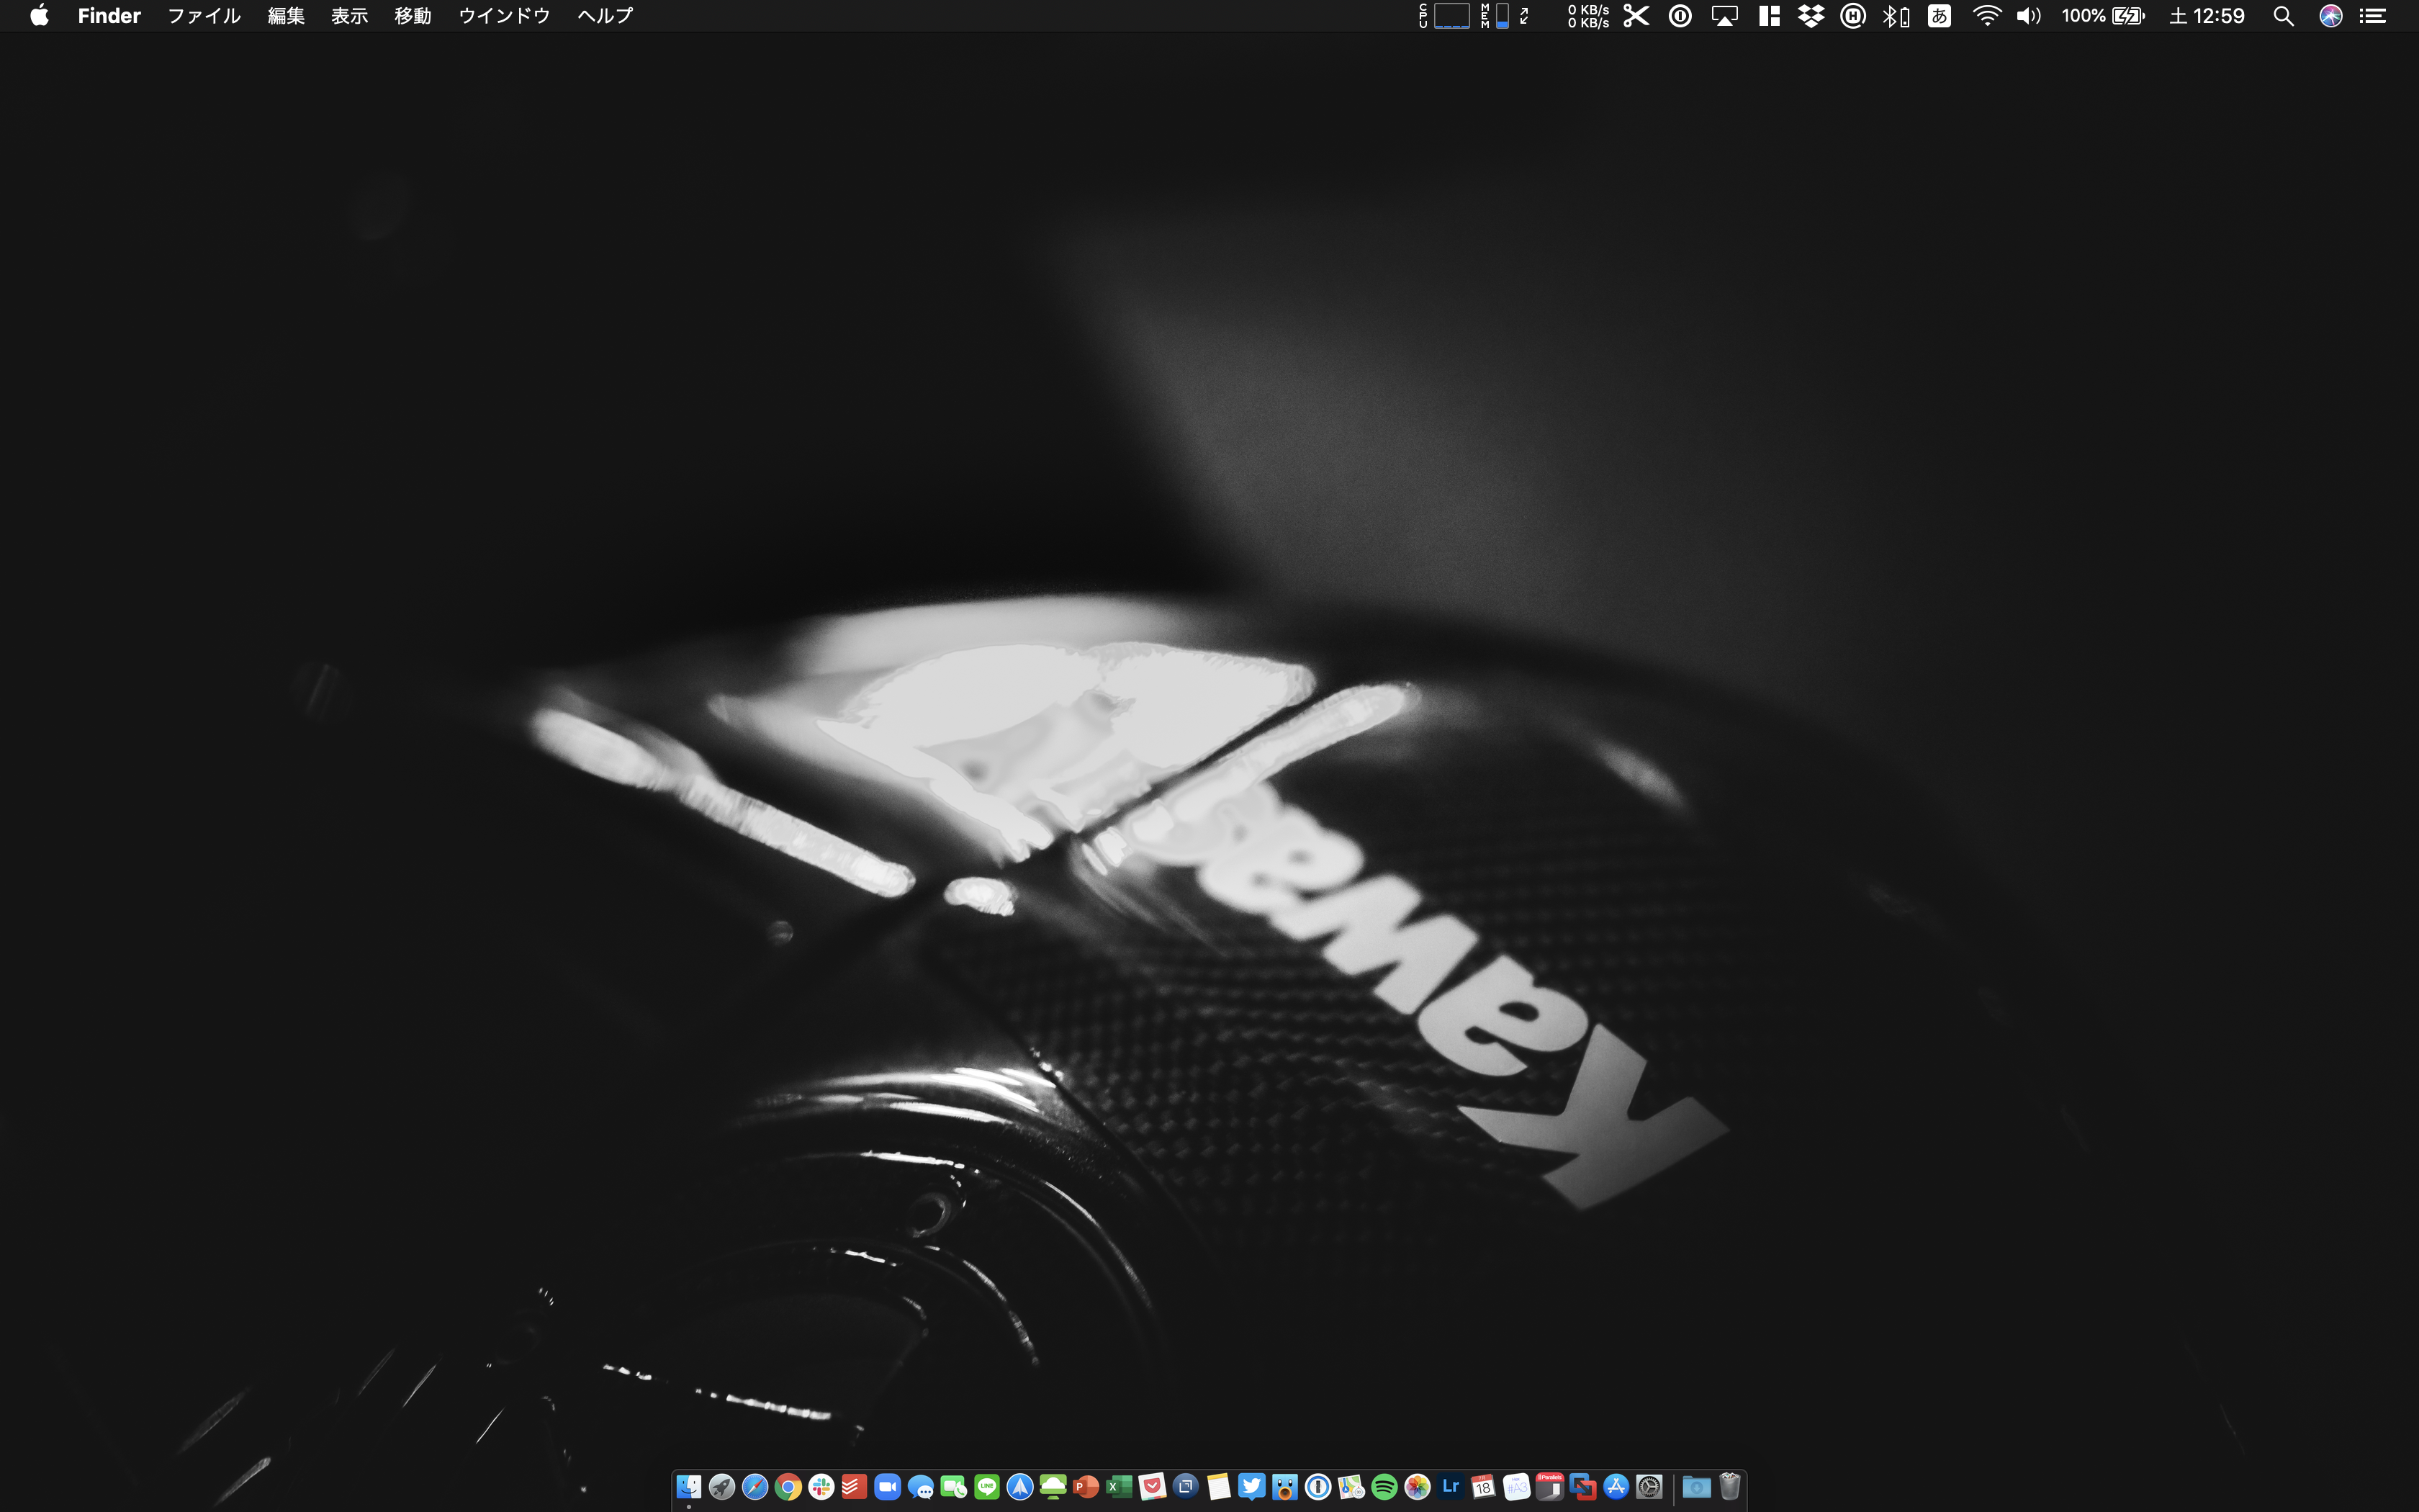Screen dimensions: 2419x1512
Task: Open Spotlight search magnifier
Action: (2283, 16)
